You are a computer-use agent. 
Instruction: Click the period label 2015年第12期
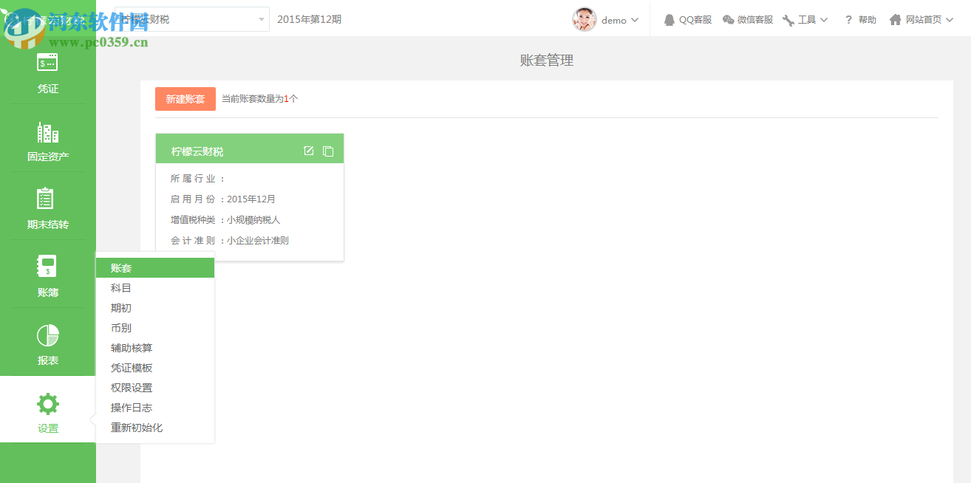coord(311,19)
